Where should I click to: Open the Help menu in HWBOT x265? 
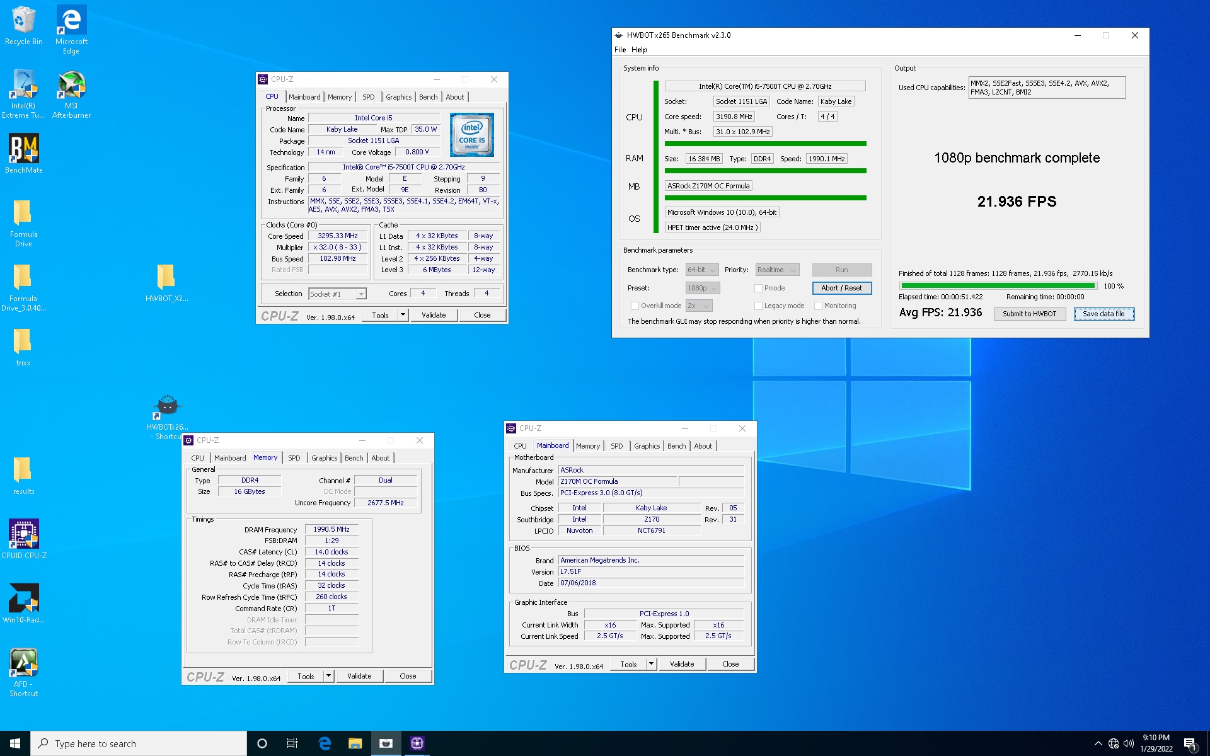(x=639, y=50)
